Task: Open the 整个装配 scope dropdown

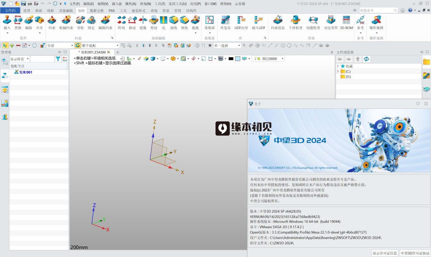Action: tap(117, 46)
